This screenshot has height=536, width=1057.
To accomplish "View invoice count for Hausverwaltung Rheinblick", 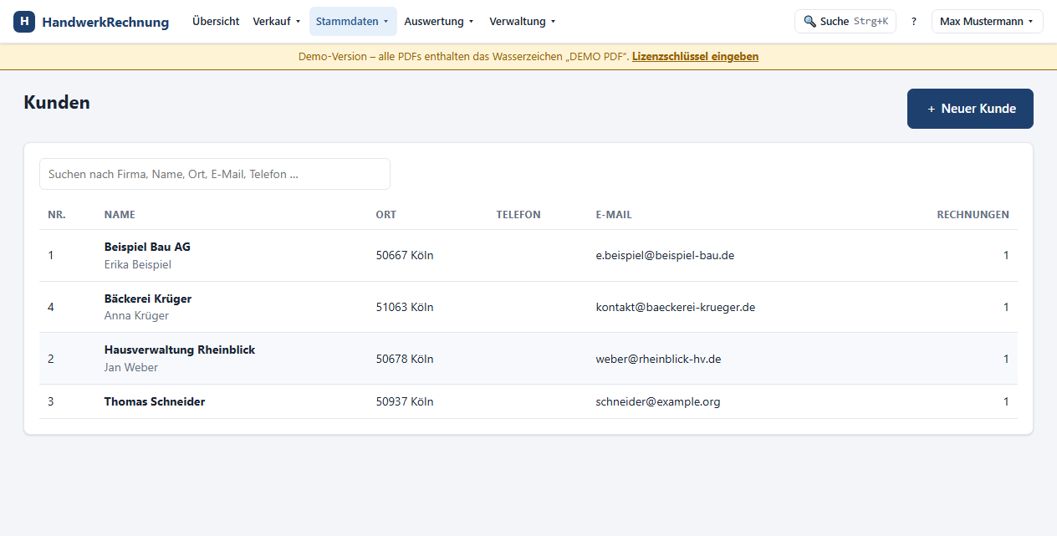I will tap(1006, 359).
